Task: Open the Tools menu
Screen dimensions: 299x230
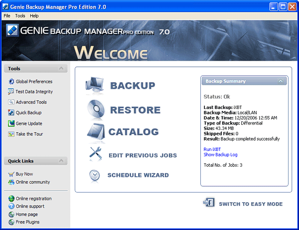Action: point(20,16)
